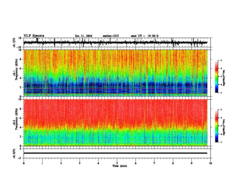This screenshot has width=237, height=183.
Task: Click the ch.1 spectrogram color scale bar
Action: [x=217, y=77]
